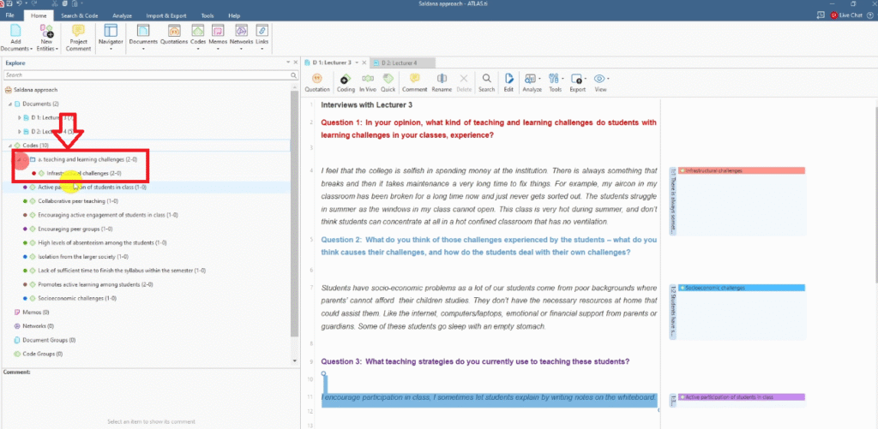
Task: Collapse the Codes tree node
Action: point(8,146)
